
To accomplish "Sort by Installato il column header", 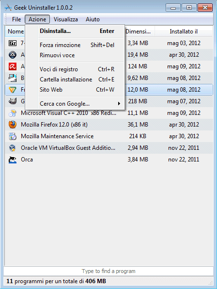I will (184, 32).
